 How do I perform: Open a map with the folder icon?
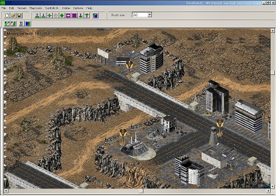13,15
